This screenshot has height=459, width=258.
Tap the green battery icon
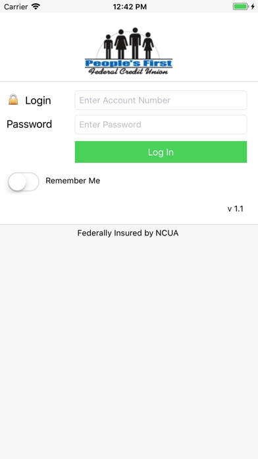240,7
